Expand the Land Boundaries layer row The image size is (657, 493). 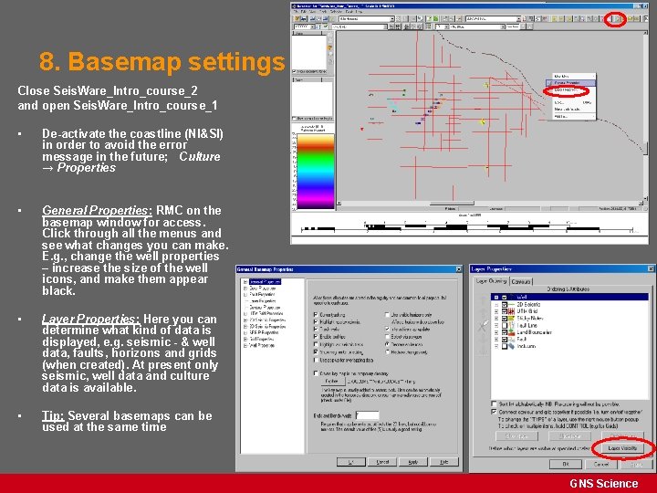point(496,332)
